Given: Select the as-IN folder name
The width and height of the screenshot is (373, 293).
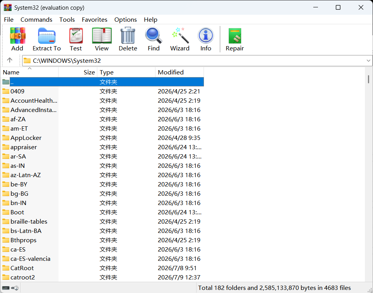Looking at the screenshot, I should point(17,166).
